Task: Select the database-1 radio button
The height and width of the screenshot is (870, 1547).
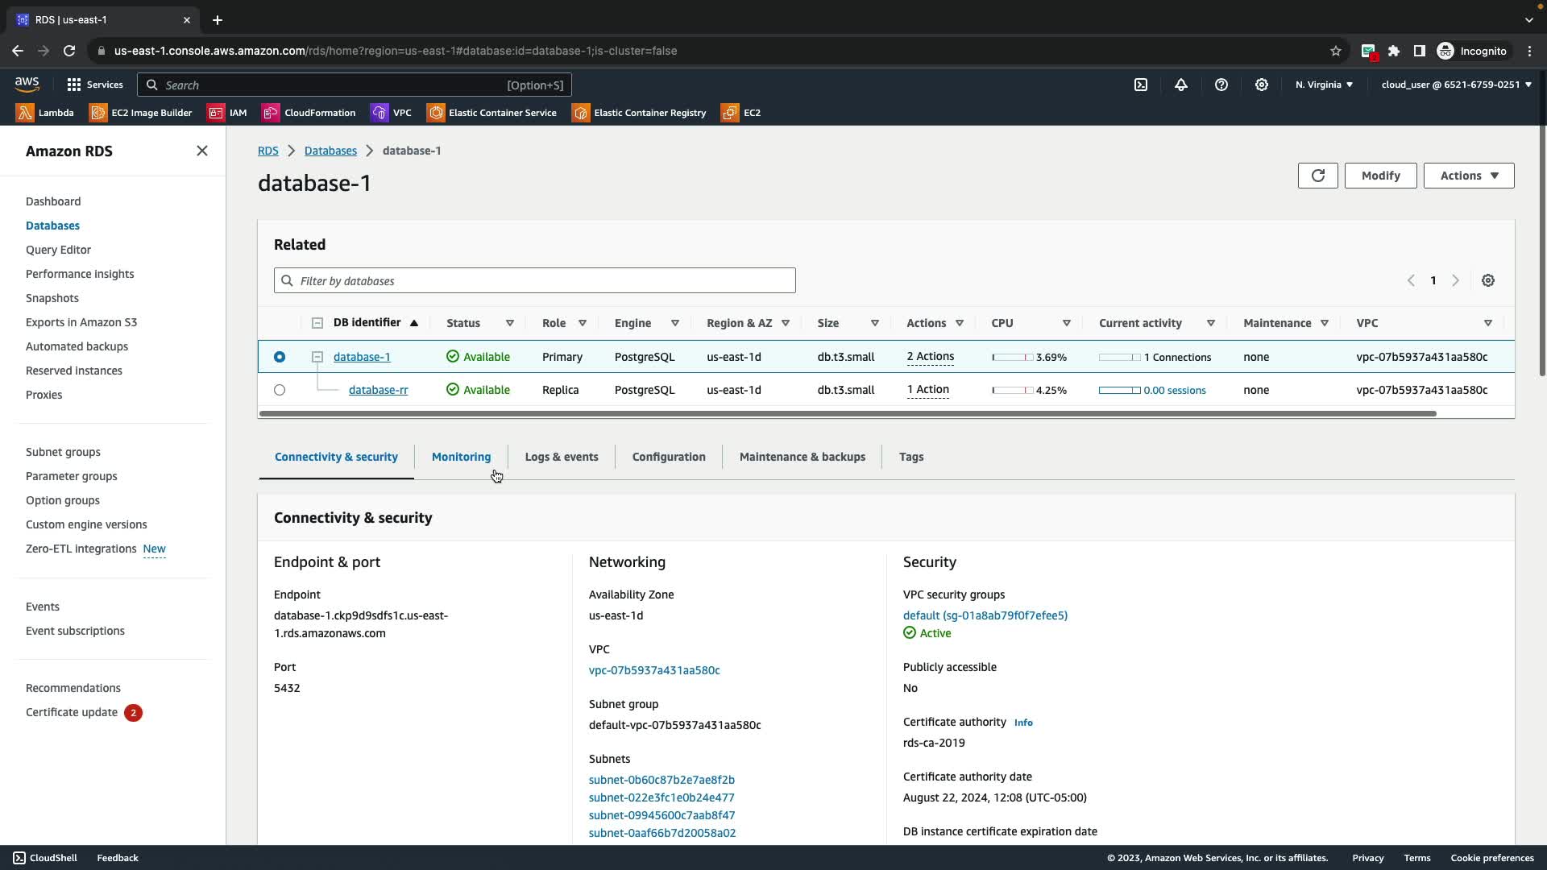Action: pos(280,357)
